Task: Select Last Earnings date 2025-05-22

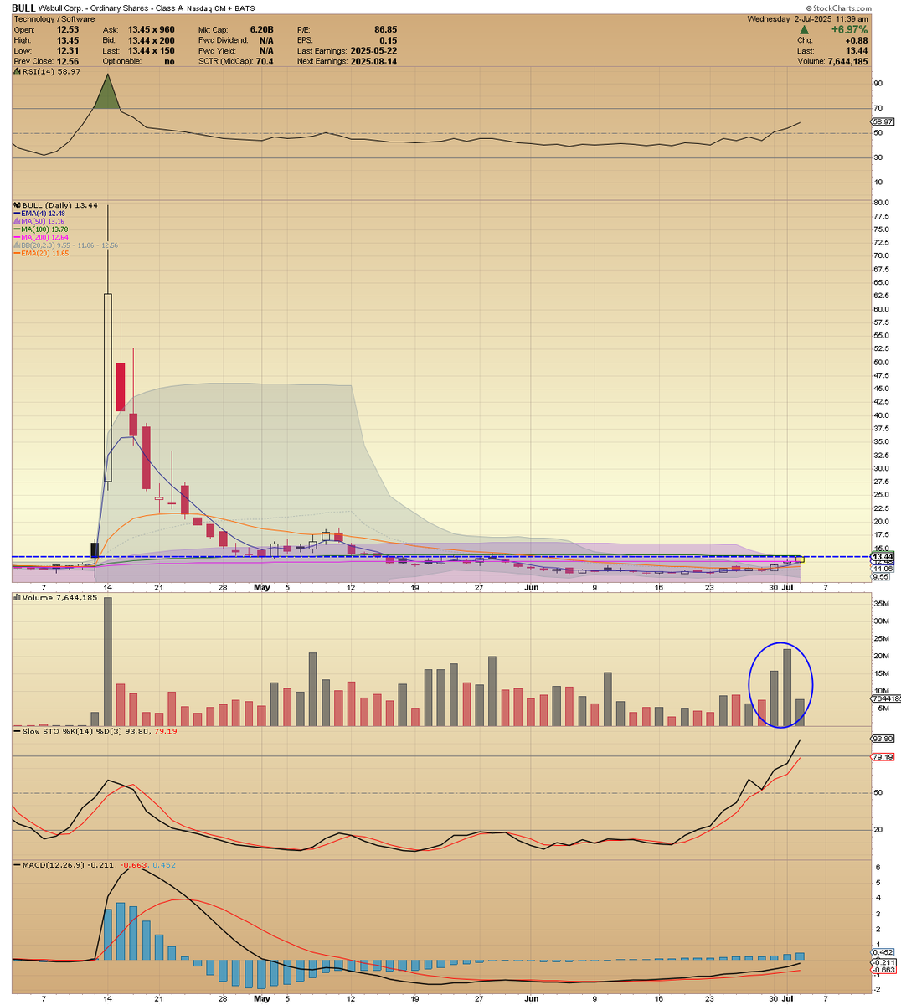Action: pos(375,51)
